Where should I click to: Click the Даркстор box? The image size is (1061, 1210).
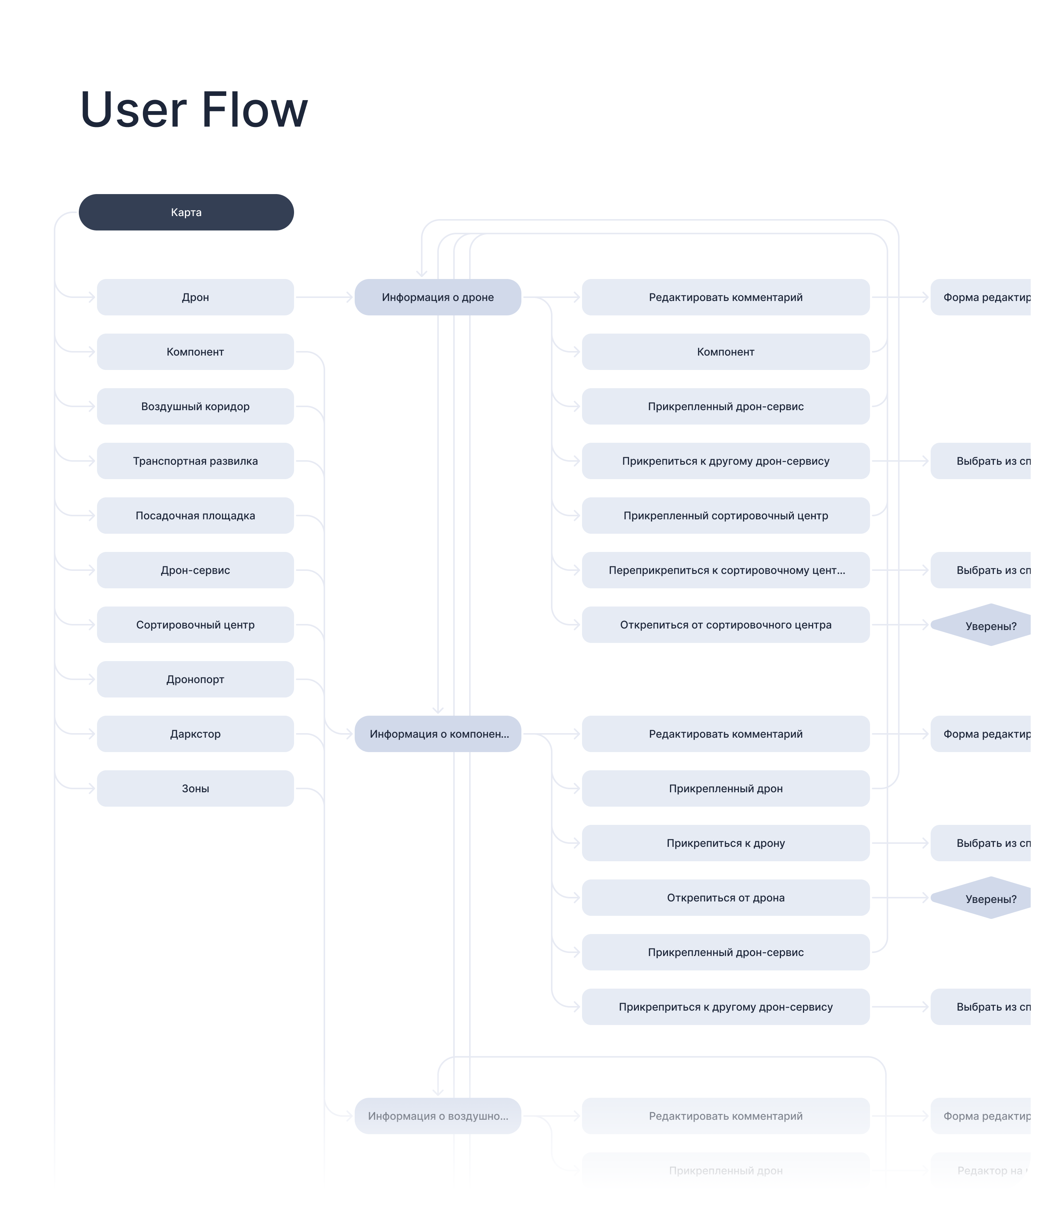(x=195, y=734)
